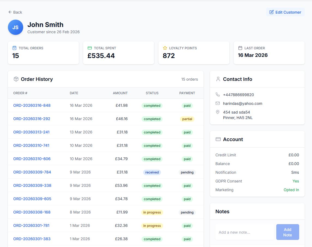312x247 pixels.
Task: Click the 13 Mar 2026 date cell
Action: pyautogui.click(x=81, y=132)
